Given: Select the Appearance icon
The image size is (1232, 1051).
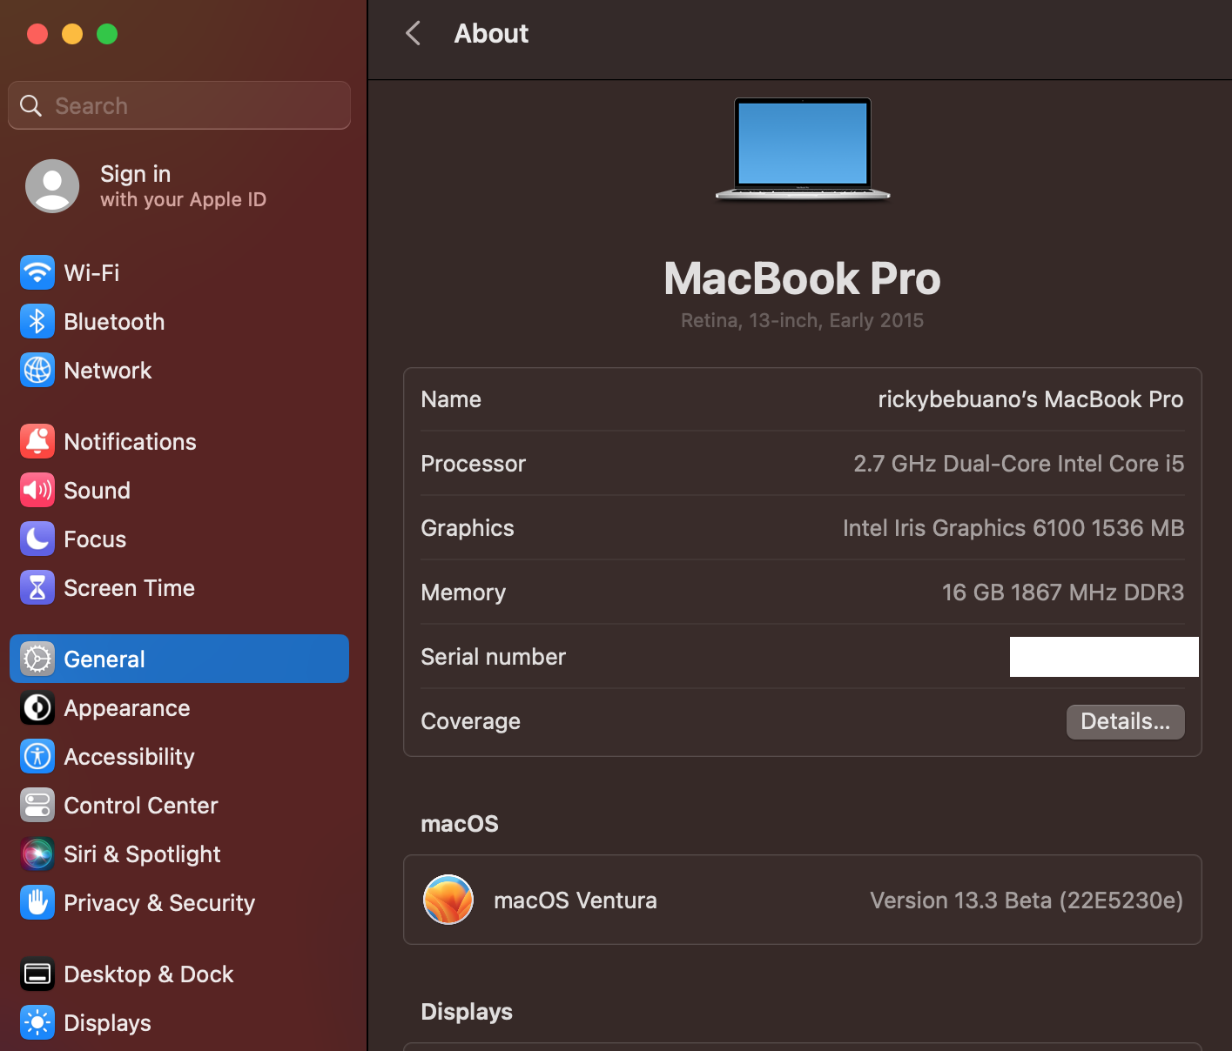Looking at the screenshot, I should 37,707.
